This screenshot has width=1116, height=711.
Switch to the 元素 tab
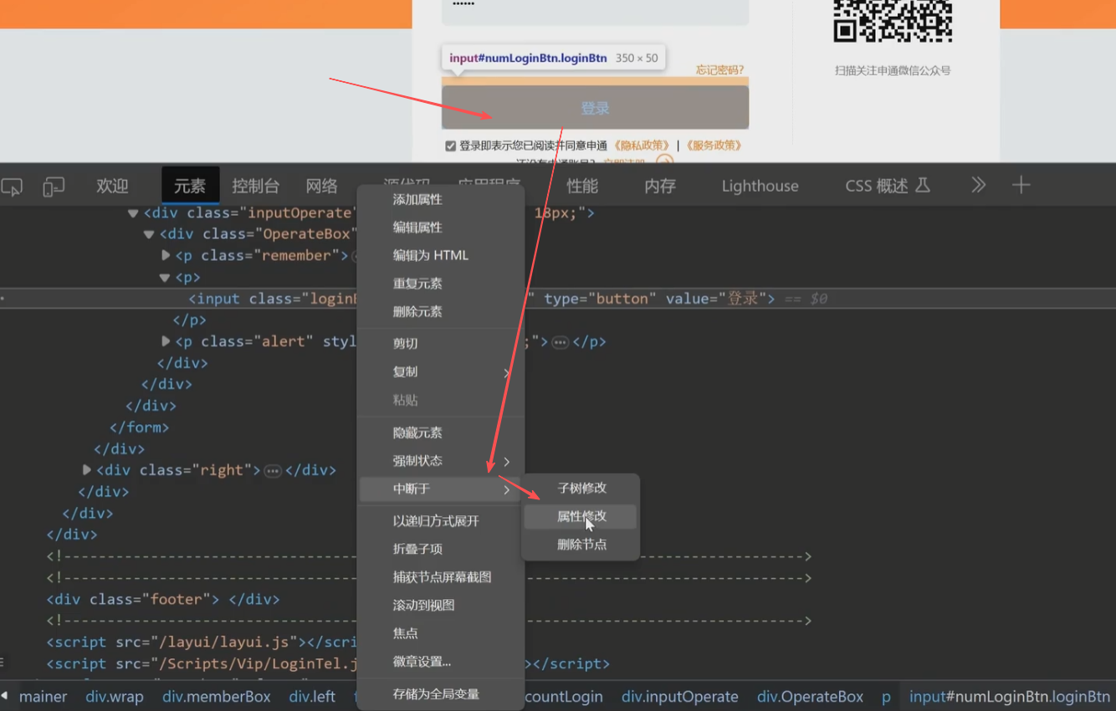[190, 186]
